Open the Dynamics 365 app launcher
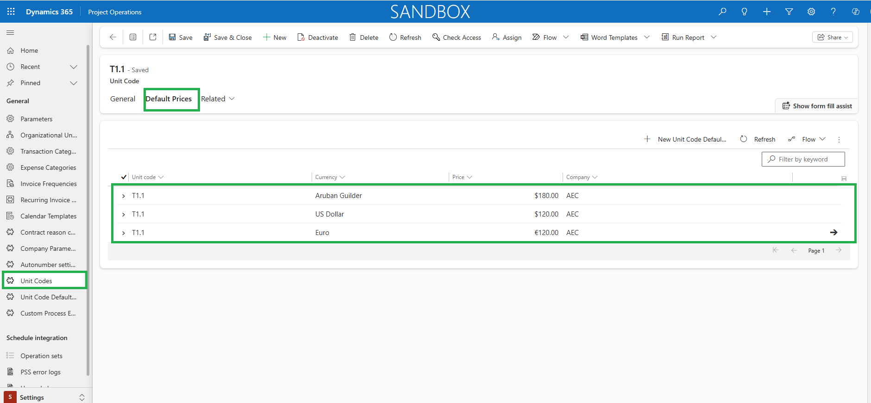871x403 pixels. [x=11, y=12]
